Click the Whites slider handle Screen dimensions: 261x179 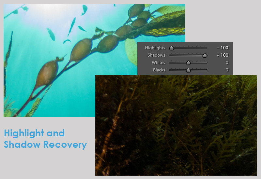188,63
